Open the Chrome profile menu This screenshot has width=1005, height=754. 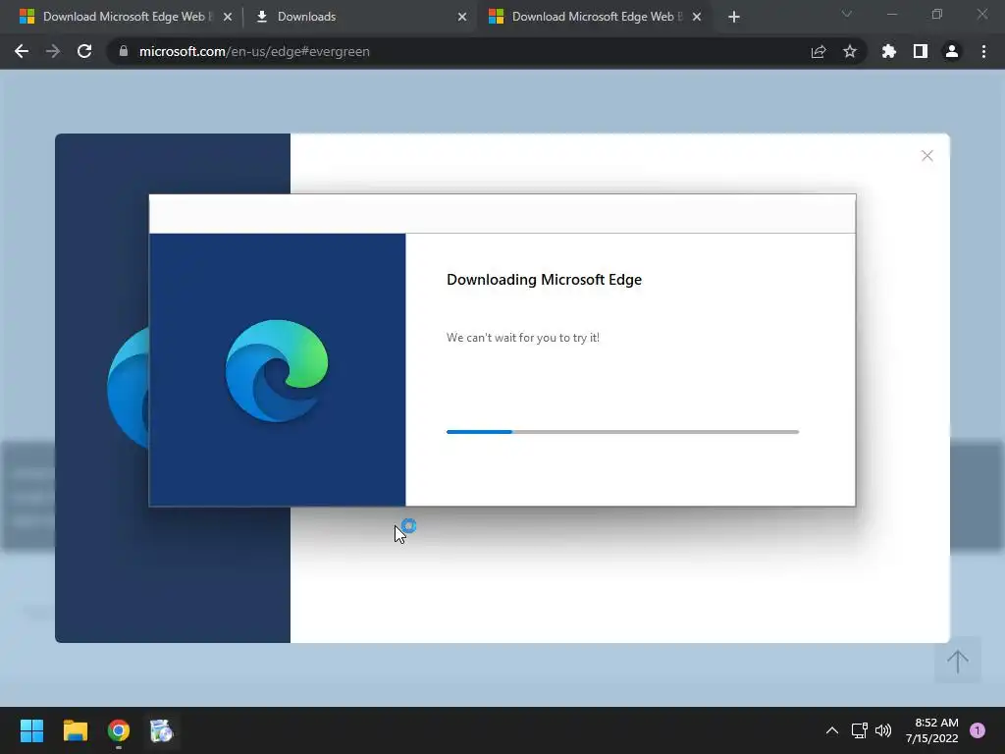coord(952,51)
